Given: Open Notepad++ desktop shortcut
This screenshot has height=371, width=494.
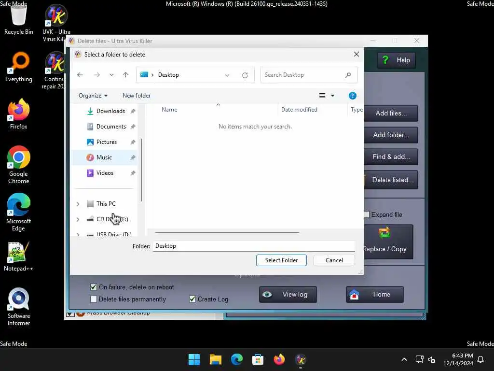Looking at the screenshot, I should (19, 256).
